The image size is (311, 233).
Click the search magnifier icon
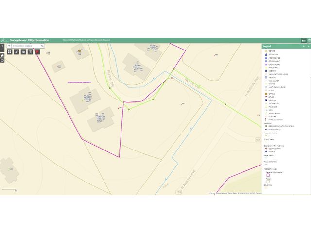(43, 46)
